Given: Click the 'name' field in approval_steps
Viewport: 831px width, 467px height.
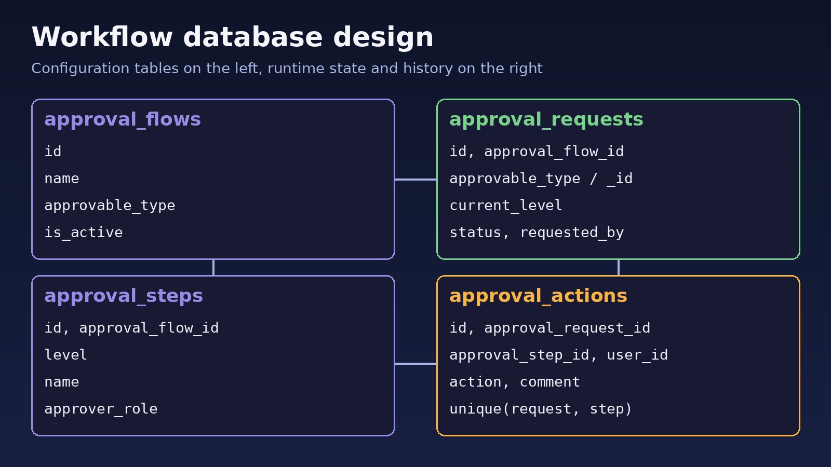Looking at the screenshot, I should pyautogui.click(x=62, y=382).
